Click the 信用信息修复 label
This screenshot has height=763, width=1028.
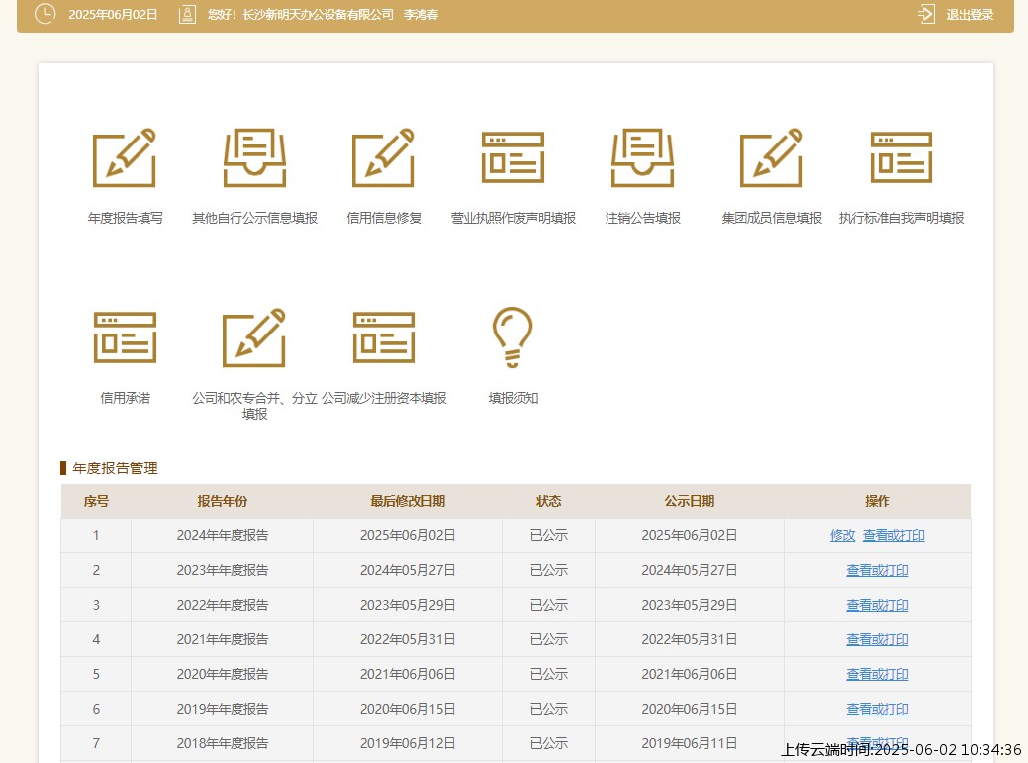point(384,218)
